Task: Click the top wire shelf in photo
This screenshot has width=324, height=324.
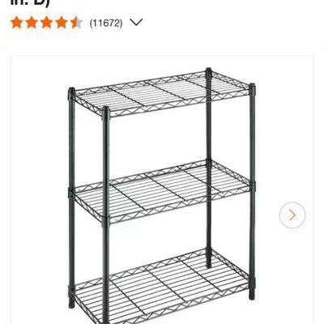Action: pos(161,93)
